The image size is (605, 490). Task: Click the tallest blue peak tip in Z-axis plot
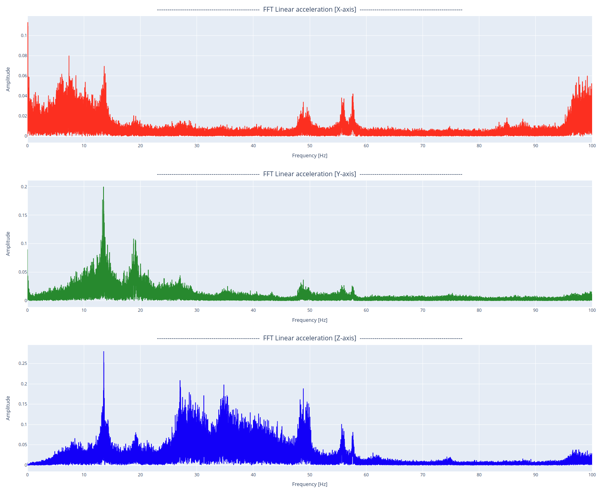coord(104,352)
